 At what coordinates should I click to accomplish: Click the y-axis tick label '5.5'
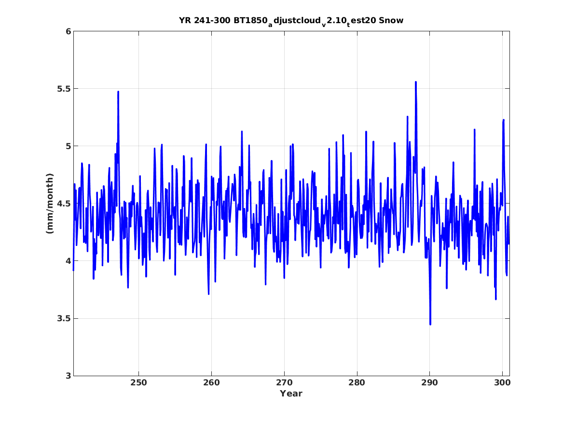click(64, 89)
